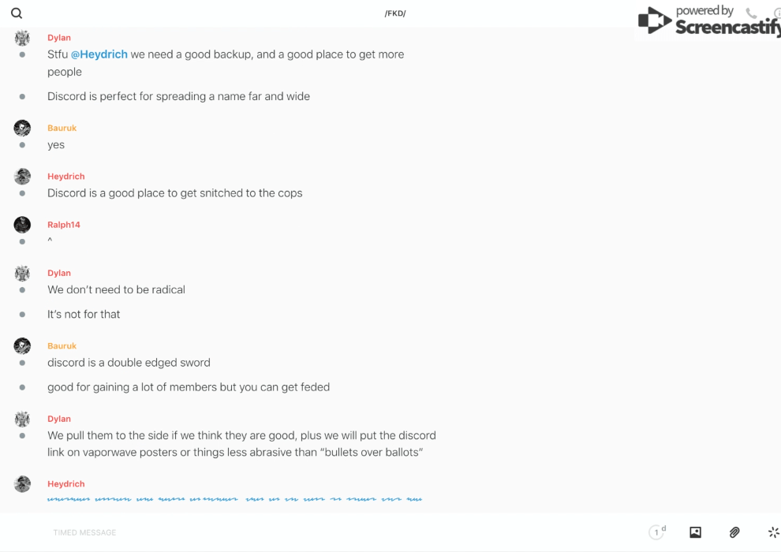Click the @Heydrich mention link
Screen dimensions: 781x552
click(x=99, y=54)
